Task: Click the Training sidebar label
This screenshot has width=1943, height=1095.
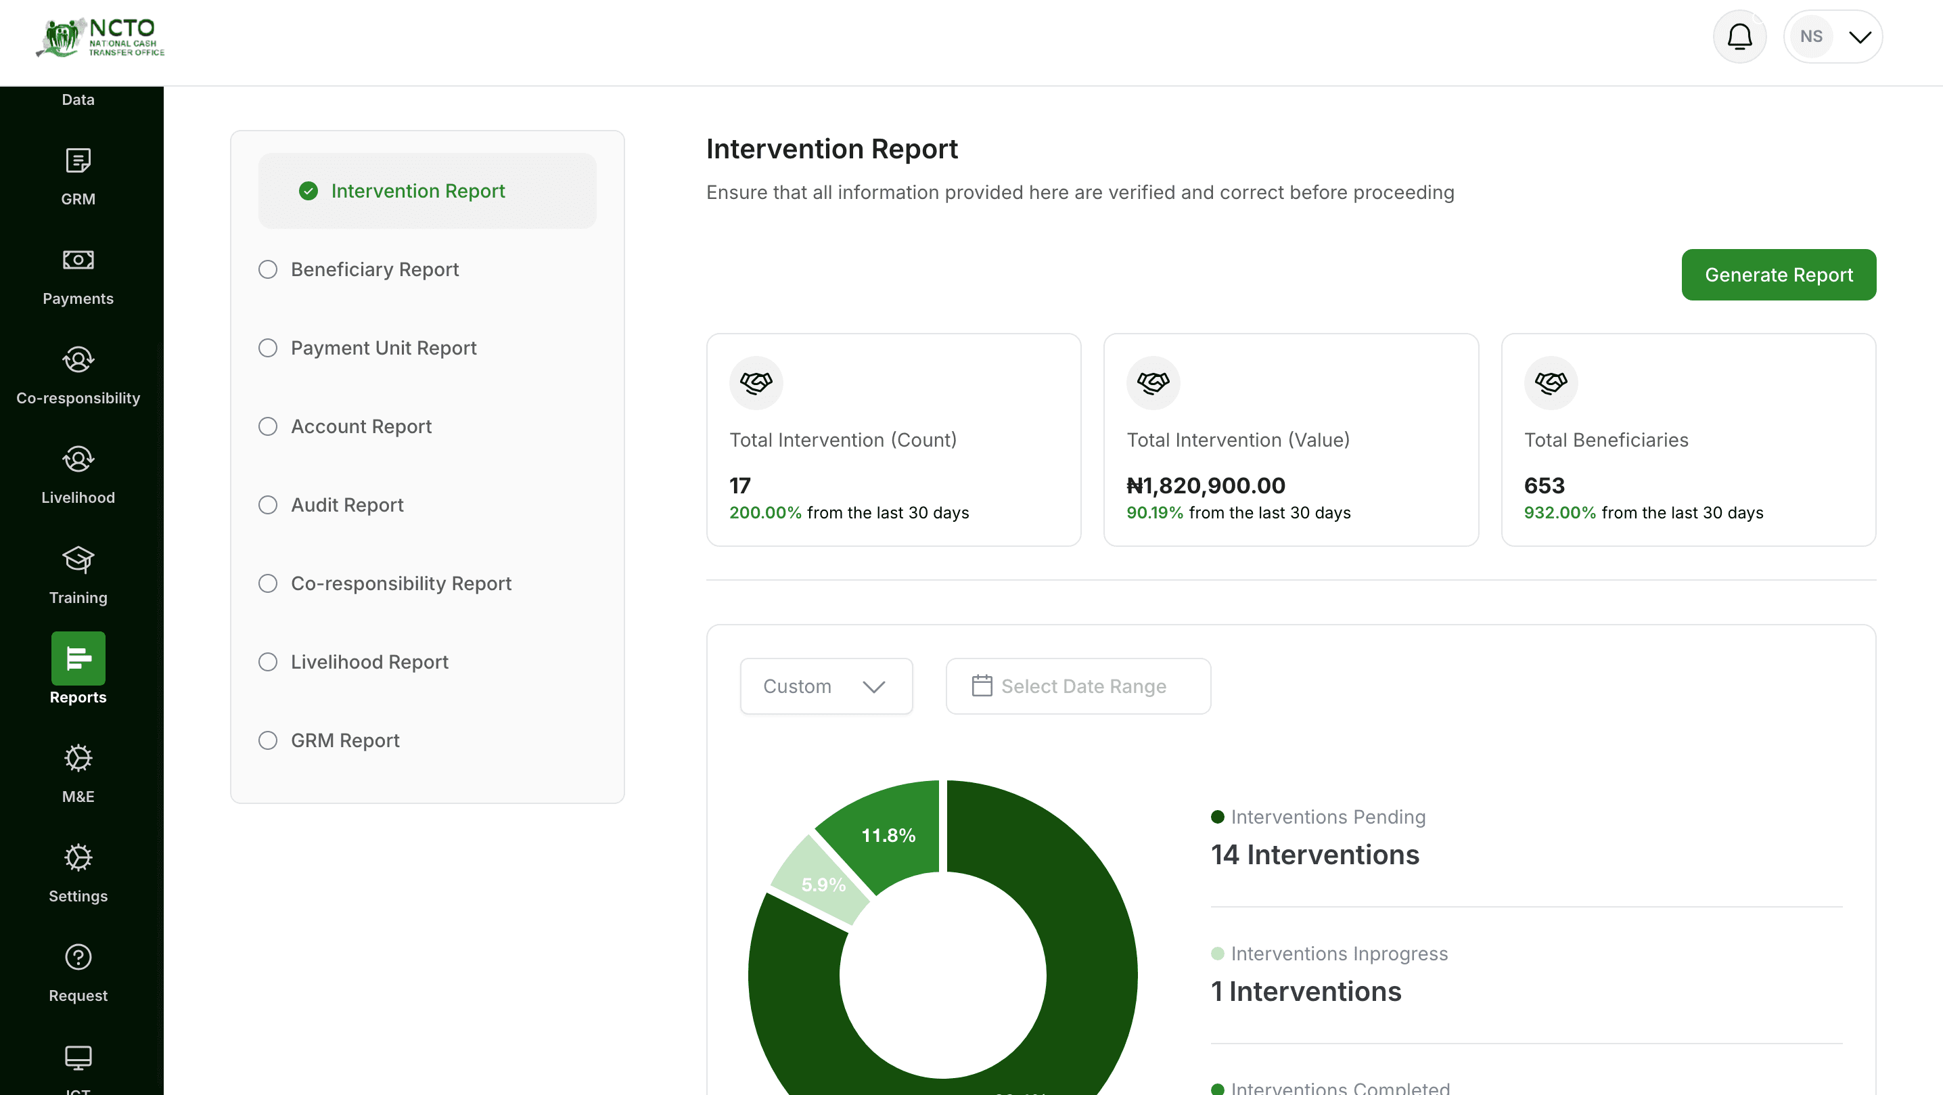Action: pos(78,598)
